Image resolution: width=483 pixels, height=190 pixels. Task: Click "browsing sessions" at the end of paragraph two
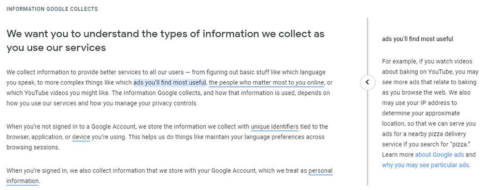coord(33,147)
